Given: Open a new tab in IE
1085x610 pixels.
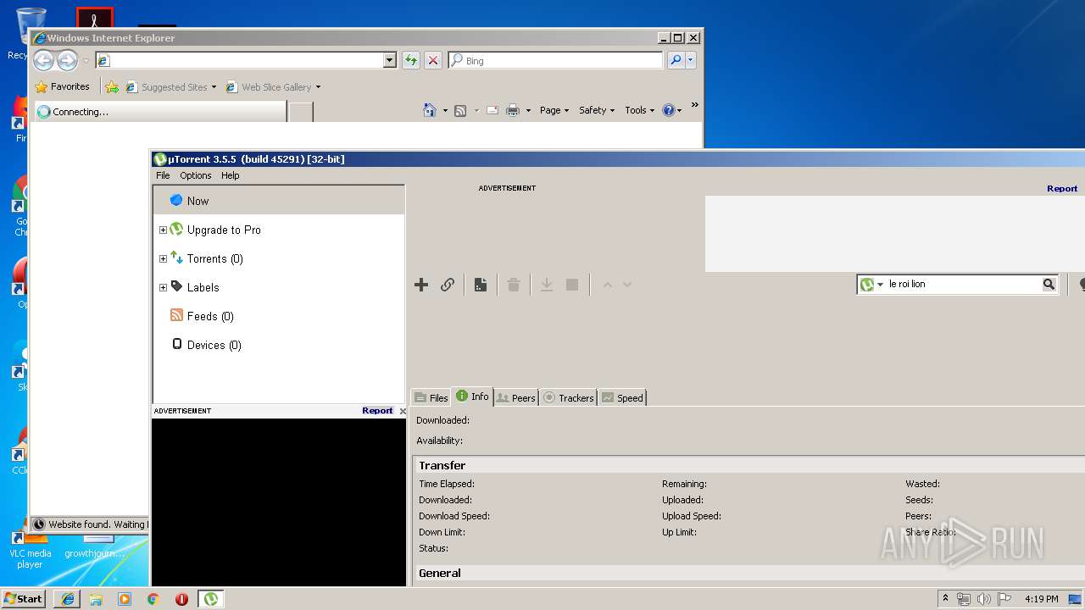Looking at the screenshot, I should point(301,112).
